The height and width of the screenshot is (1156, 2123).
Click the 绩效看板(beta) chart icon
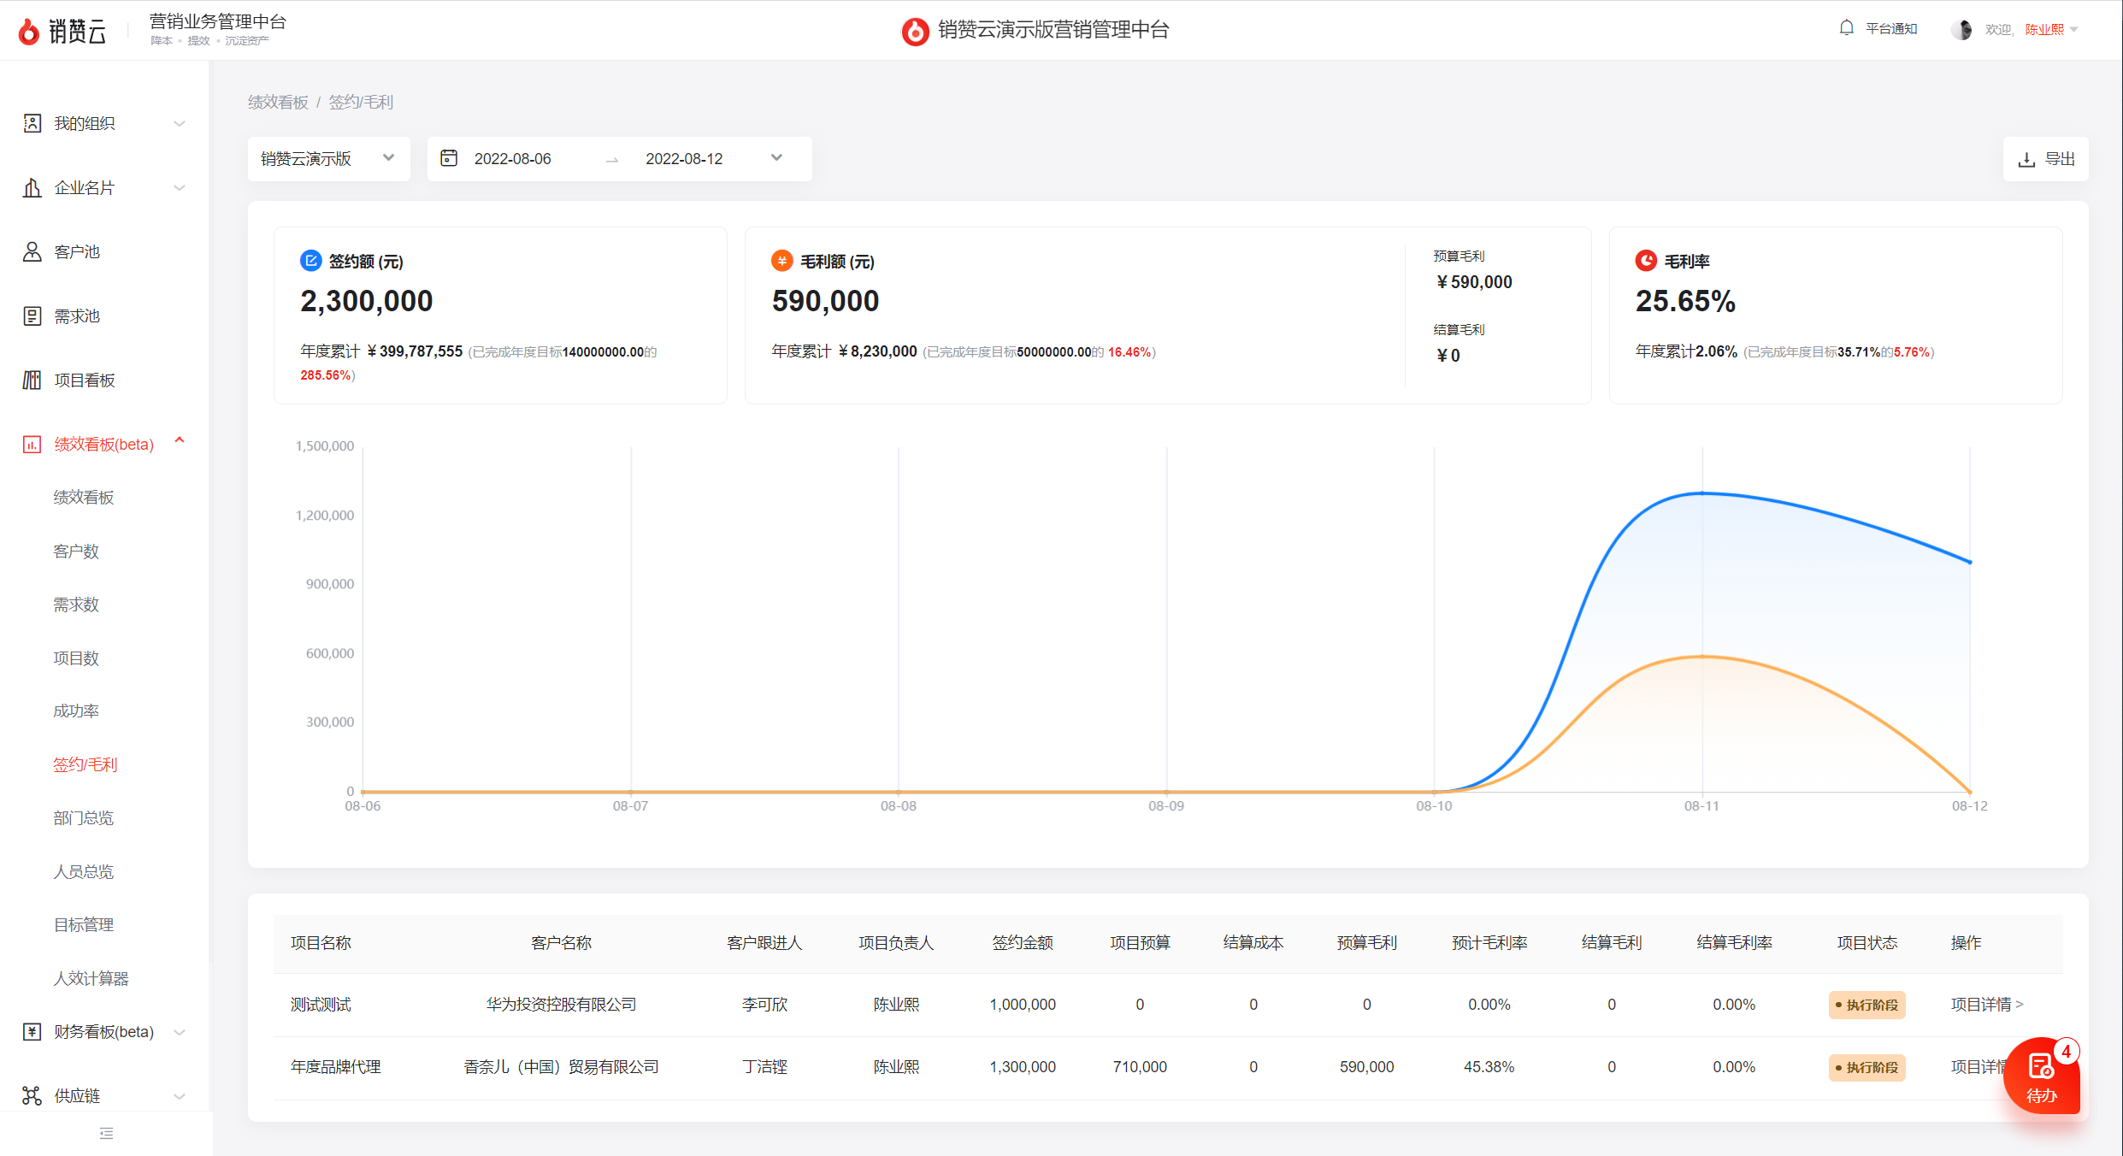pyautogui.click(x=32, y=444)
